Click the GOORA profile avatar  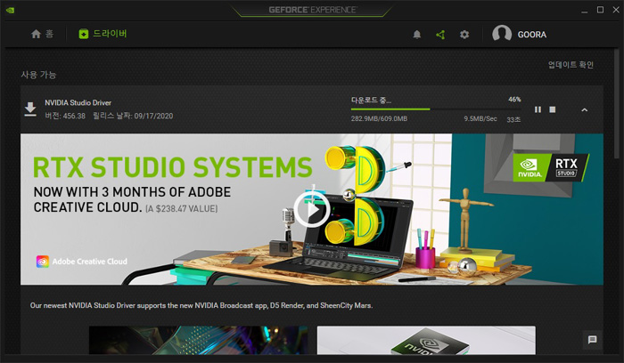502,34
